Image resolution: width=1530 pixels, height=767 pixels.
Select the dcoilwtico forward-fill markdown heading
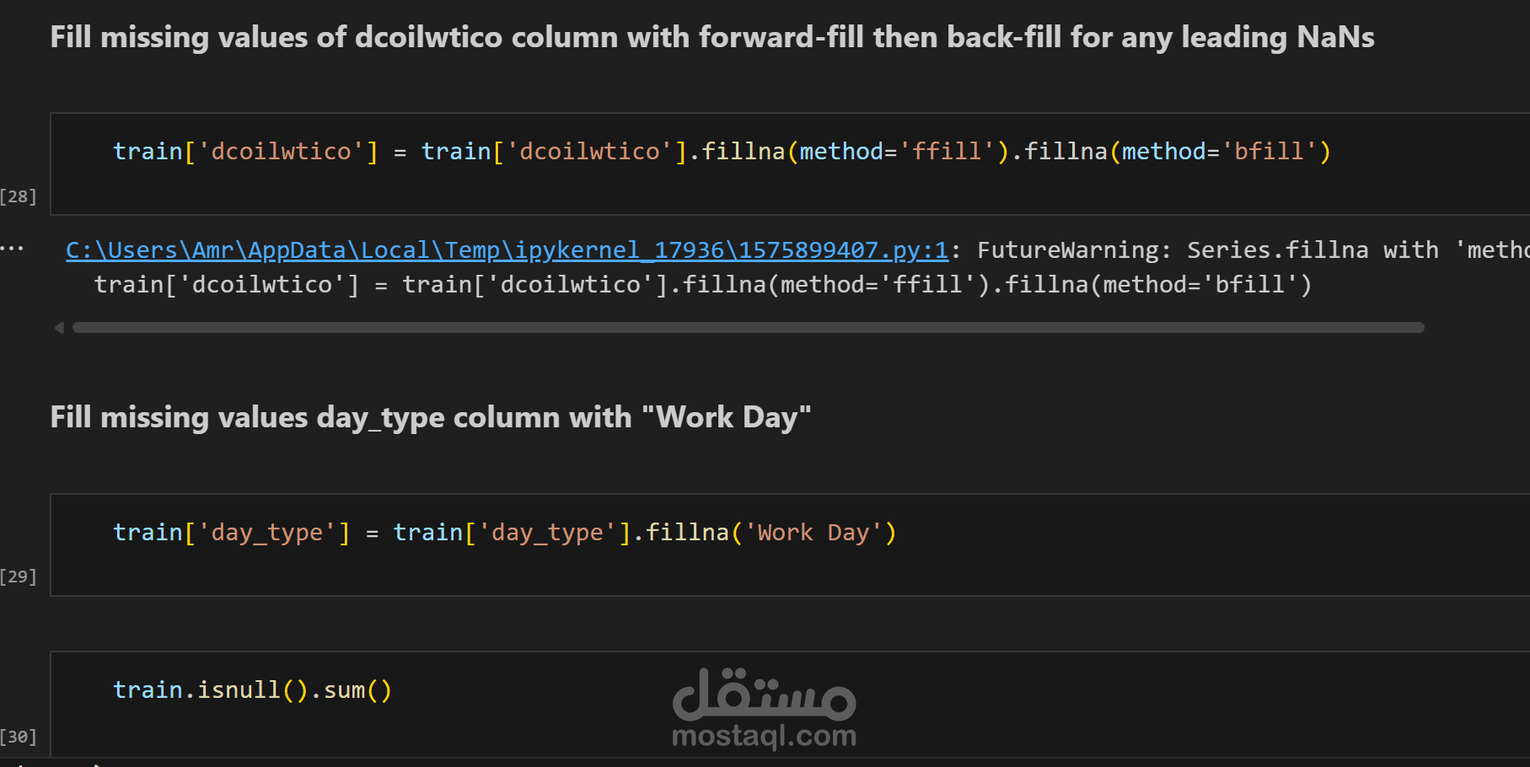point(712,37)
